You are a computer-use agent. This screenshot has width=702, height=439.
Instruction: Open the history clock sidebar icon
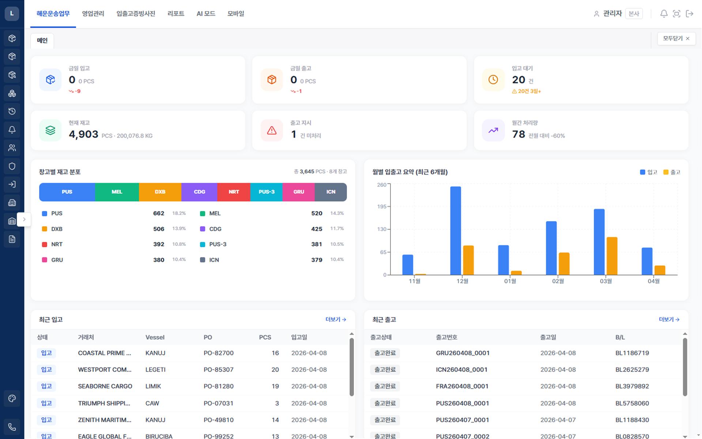pyautogui.click(x=12, y=111)
